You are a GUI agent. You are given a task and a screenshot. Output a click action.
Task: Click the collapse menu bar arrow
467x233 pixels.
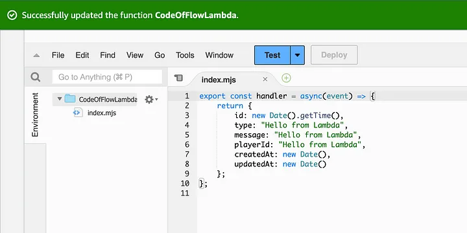pos(36,55)
